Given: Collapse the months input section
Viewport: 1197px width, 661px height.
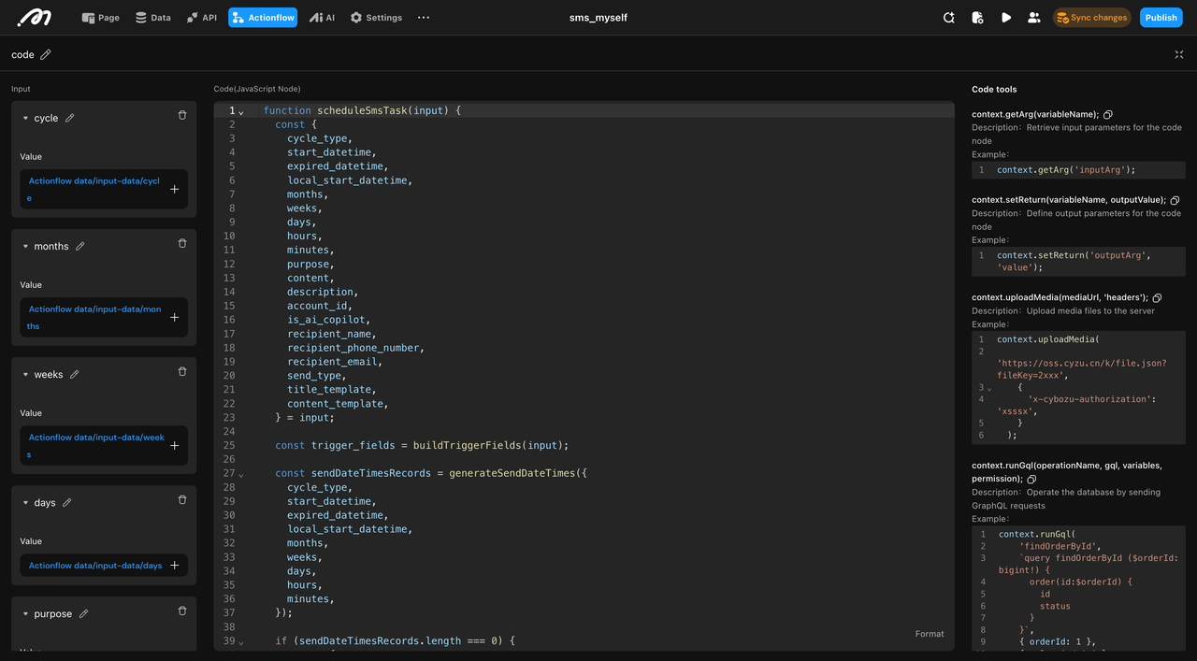Looking at the screenshot, I should point(25,247).
